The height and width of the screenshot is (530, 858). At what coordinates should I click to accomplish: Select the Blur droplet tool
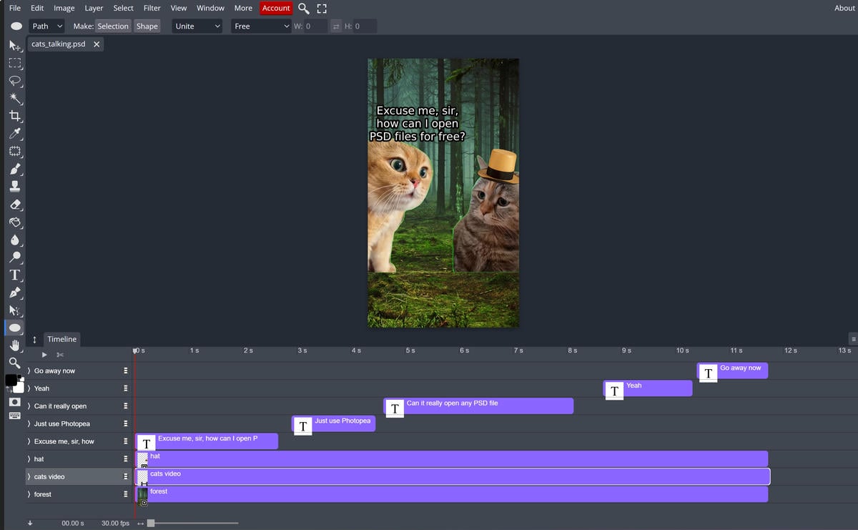tap(14, 240)
